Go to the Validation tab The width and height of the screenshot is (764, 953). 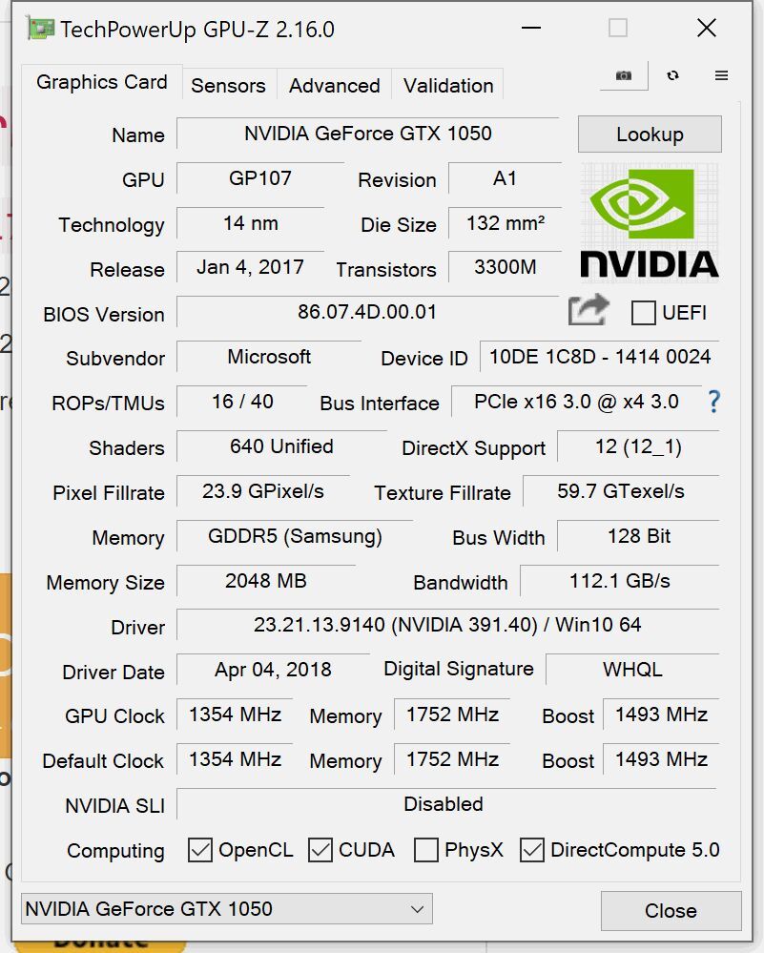(448, 85)
